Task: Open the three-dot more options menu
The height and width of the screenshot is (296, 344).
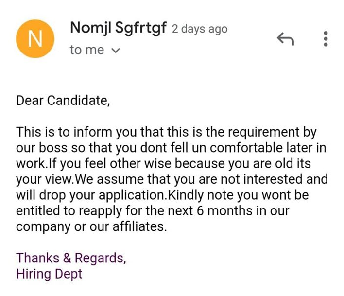Action: tap(326, 39)
